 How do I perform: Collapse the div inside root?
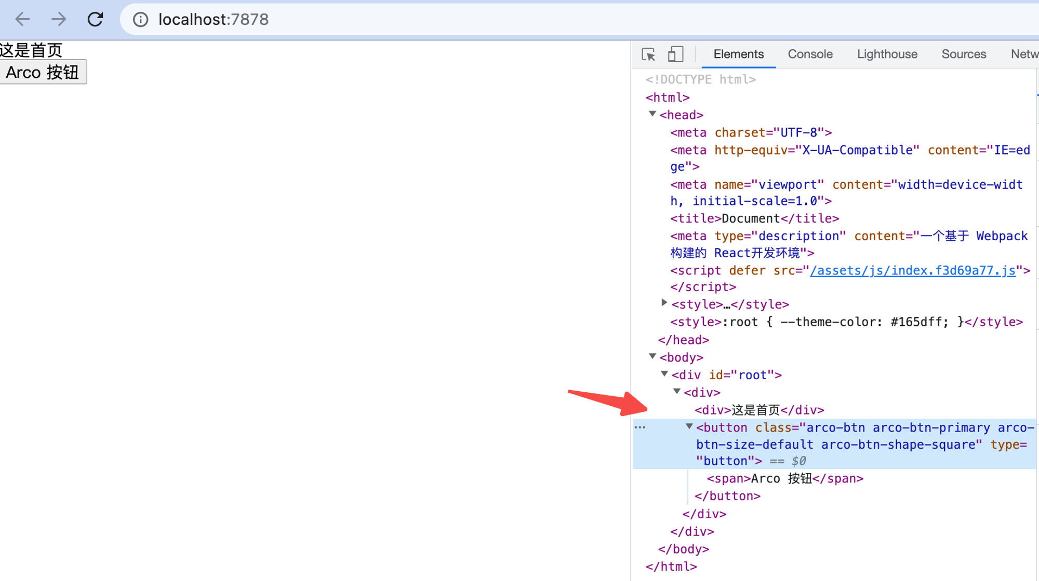tap(676, 392)
